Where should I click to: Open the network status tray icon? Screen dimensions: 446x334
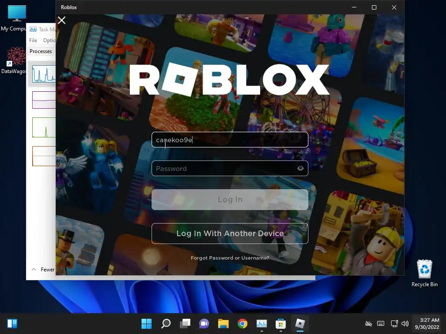[x=394, y=323]
